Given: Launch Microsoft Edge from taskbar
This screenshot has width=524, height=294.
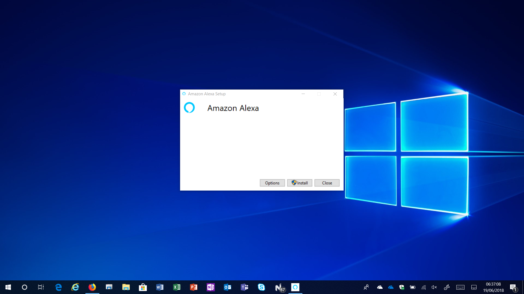Looking at the screenshot, I should [x=58, y=287].
